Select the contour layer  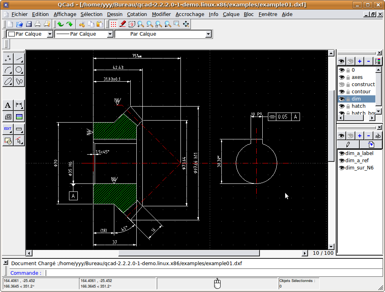pos(361,92)
